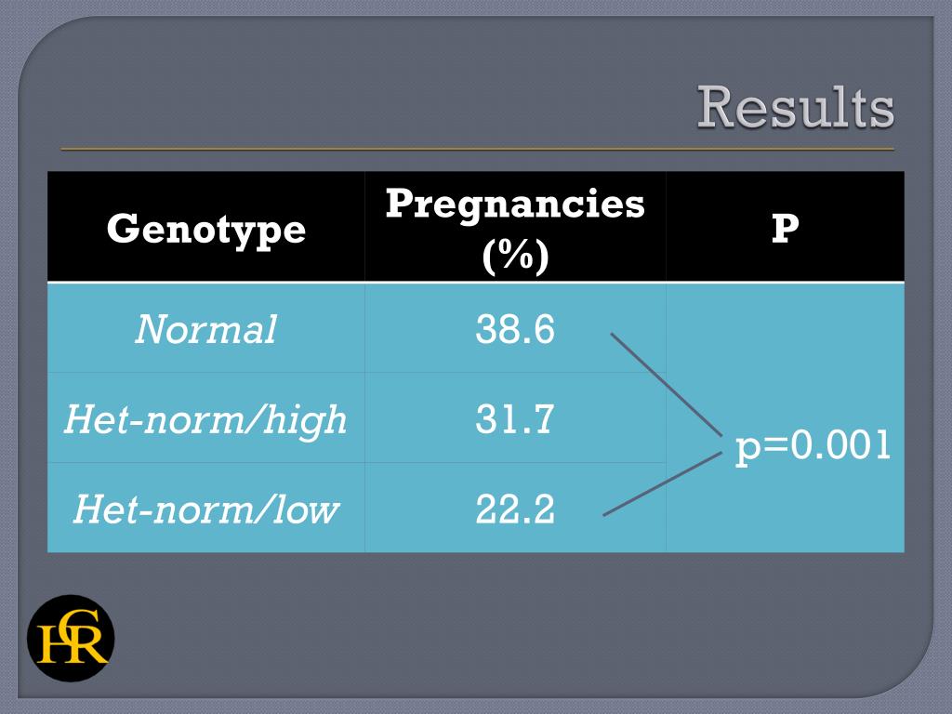
Task: Click the (%) text in header
Action: [x=515, y=257]
